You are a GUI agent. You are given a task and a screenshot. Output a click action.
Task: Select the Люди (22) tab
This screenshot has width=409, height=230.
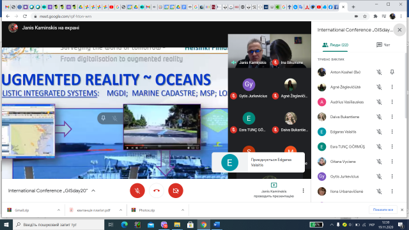(336, 45)
